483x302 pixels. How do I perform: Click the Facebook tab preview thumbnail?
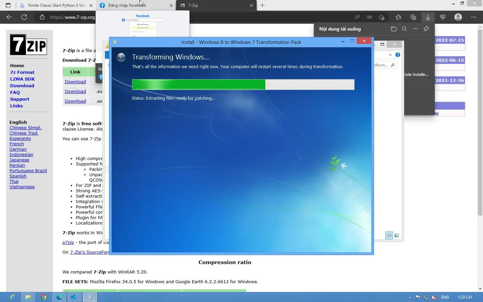(x=143, y=25)
